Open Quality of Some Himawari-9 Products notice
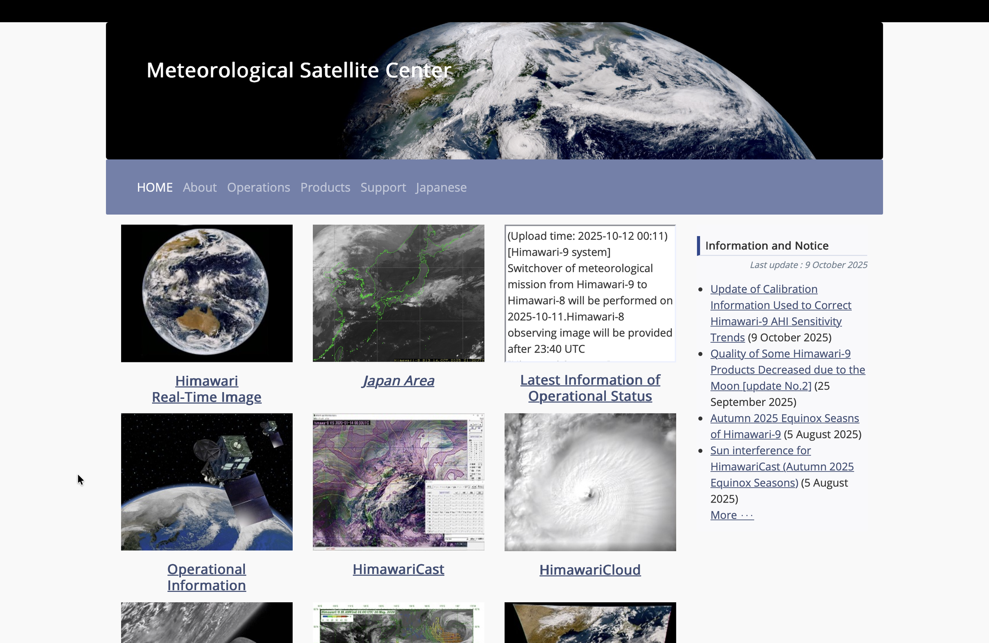The image size is (989, 643). [787, 369]
